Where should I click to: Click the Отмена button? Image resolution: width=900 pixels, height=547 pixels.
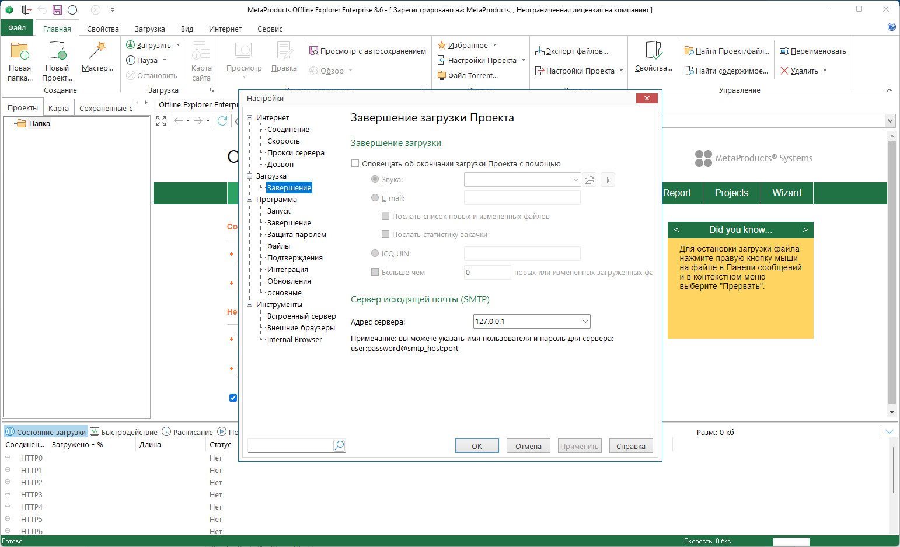pos(528,446)
